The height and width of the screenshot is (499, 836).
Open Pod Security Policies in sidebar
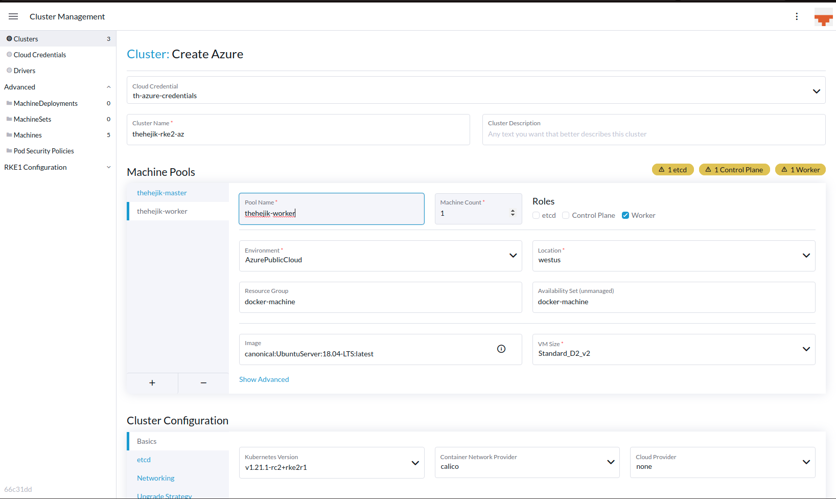point(44,151)
